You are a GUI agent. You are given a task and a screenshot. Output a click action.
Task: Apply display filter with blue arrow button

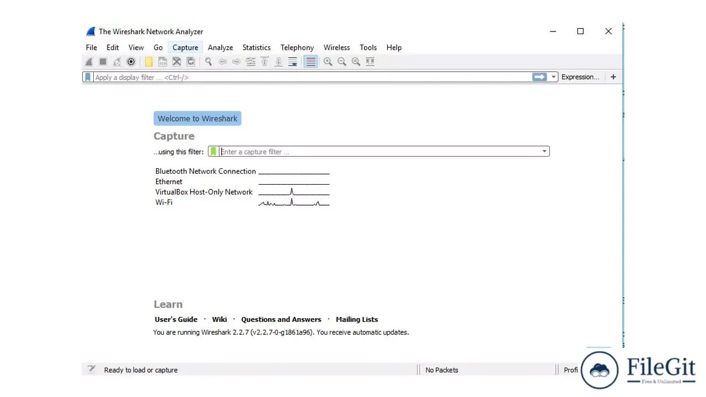[539, 77]
